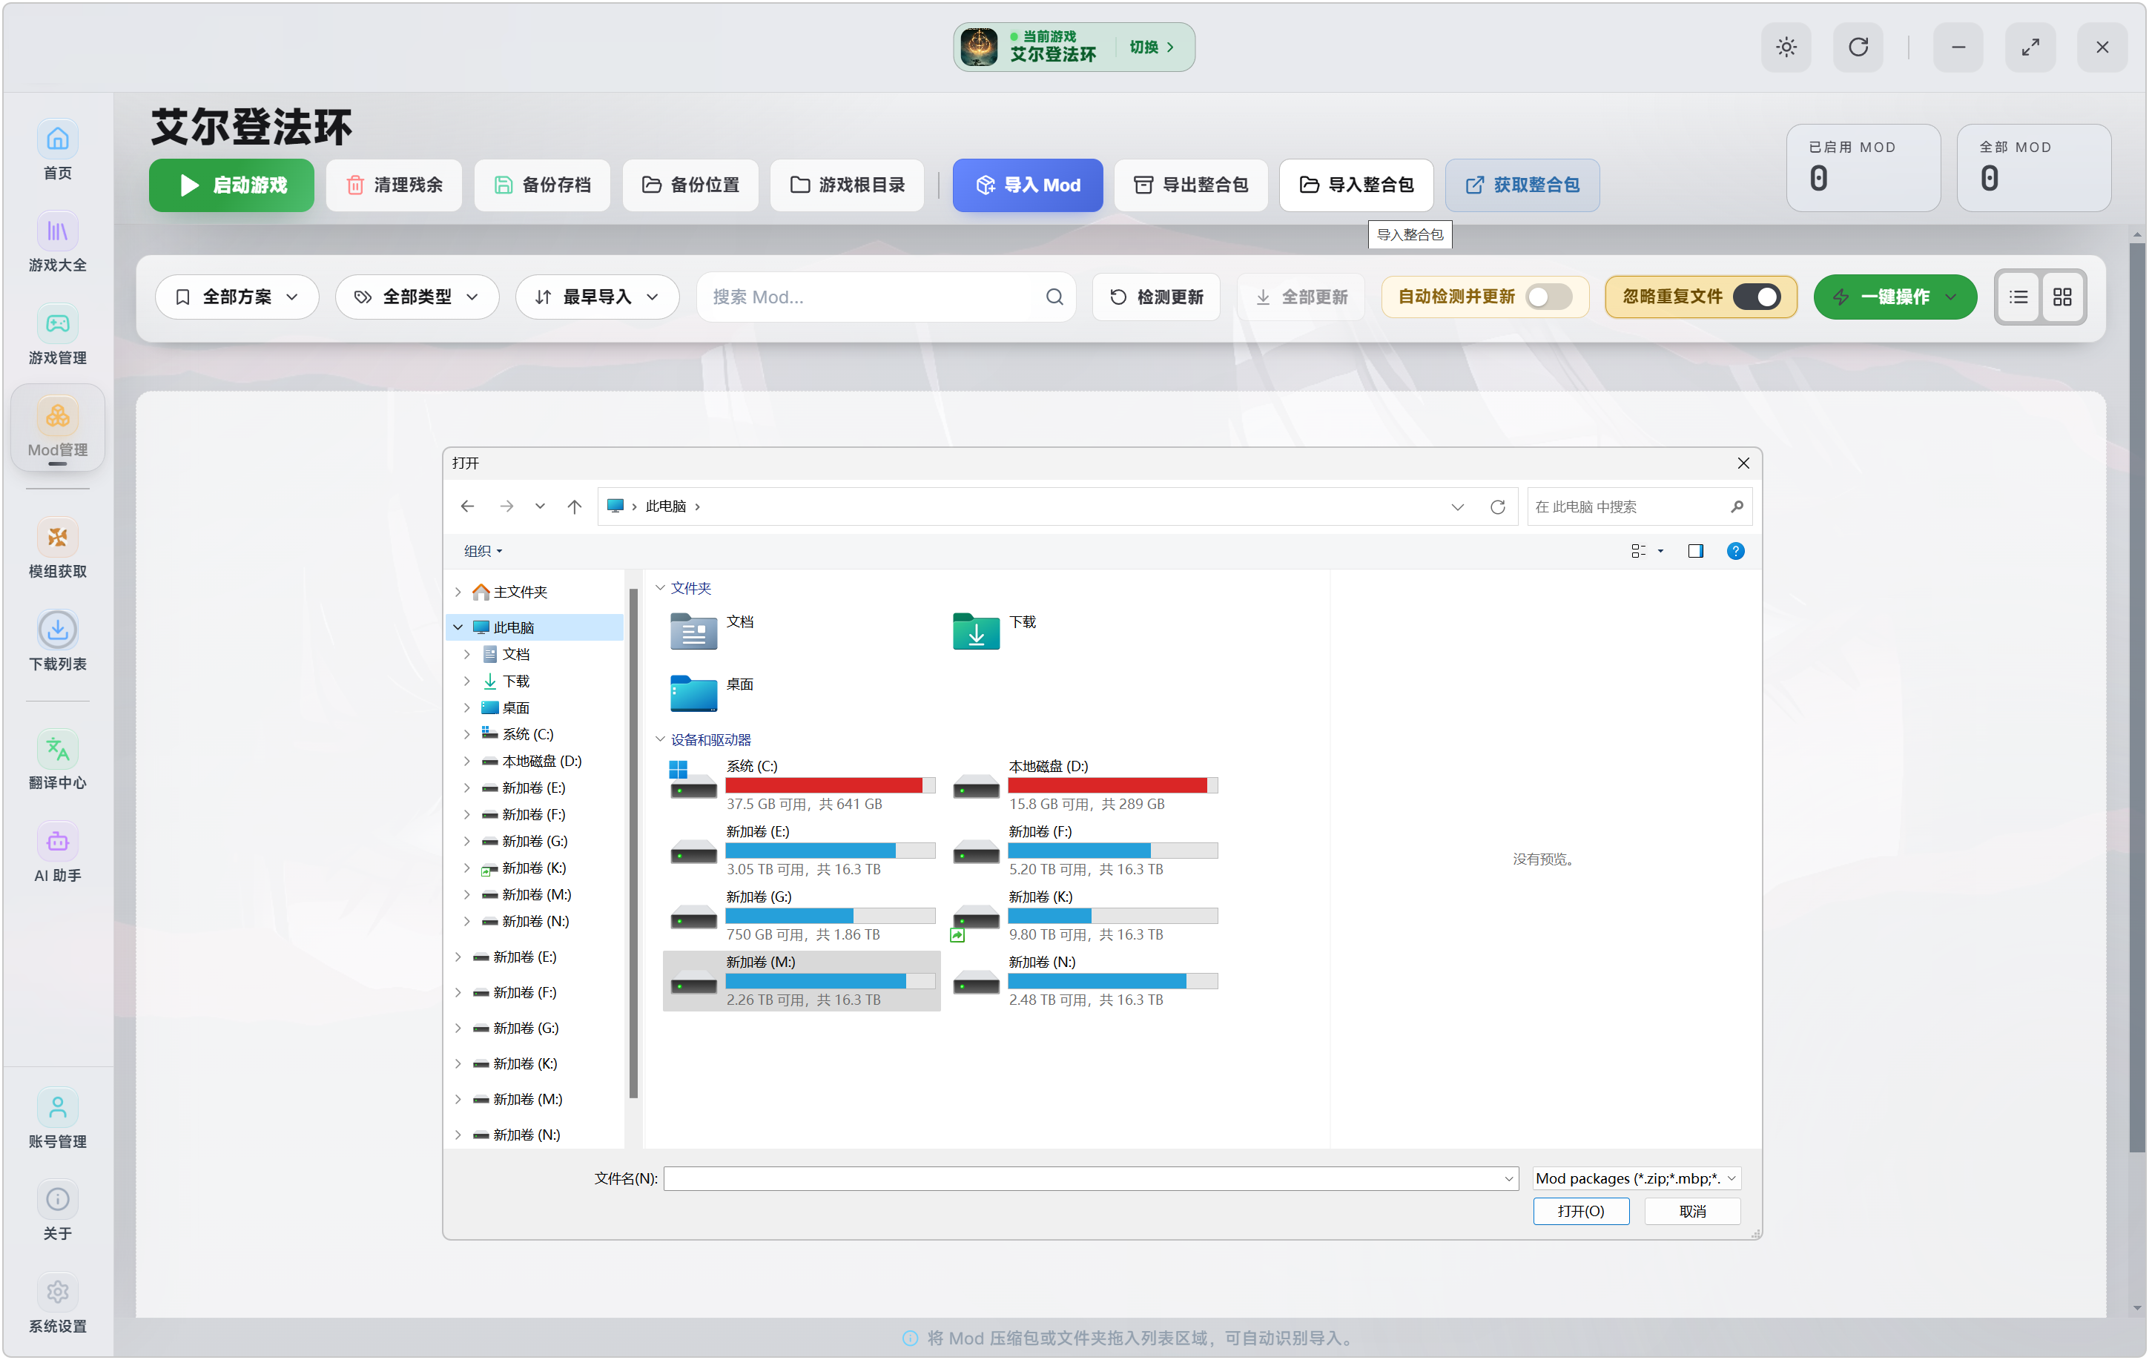This screenshot has width=2149, height=1360.
Task: Open the 一键操作 green dropdown button
Action: click(x=1895, y=297)
